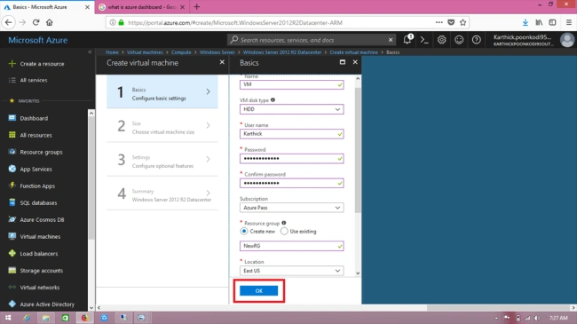The width and height of the screenshot is (577, 324).
Task: Open the Subscription Azure Pass dropdown
Action: point(291,208)
